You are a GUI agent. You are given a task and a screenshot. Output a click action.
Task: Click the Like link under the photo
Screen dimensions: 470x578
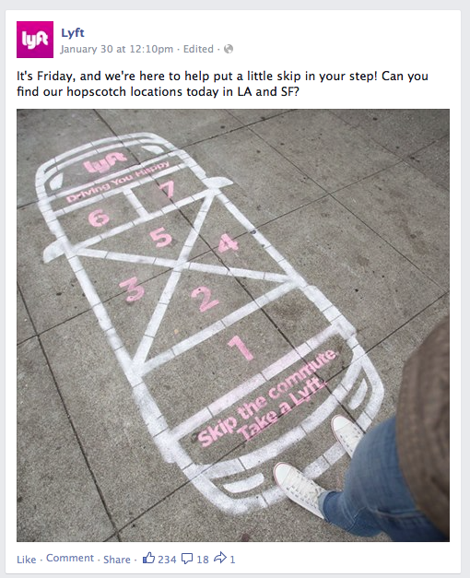click(x=26, y=560)
